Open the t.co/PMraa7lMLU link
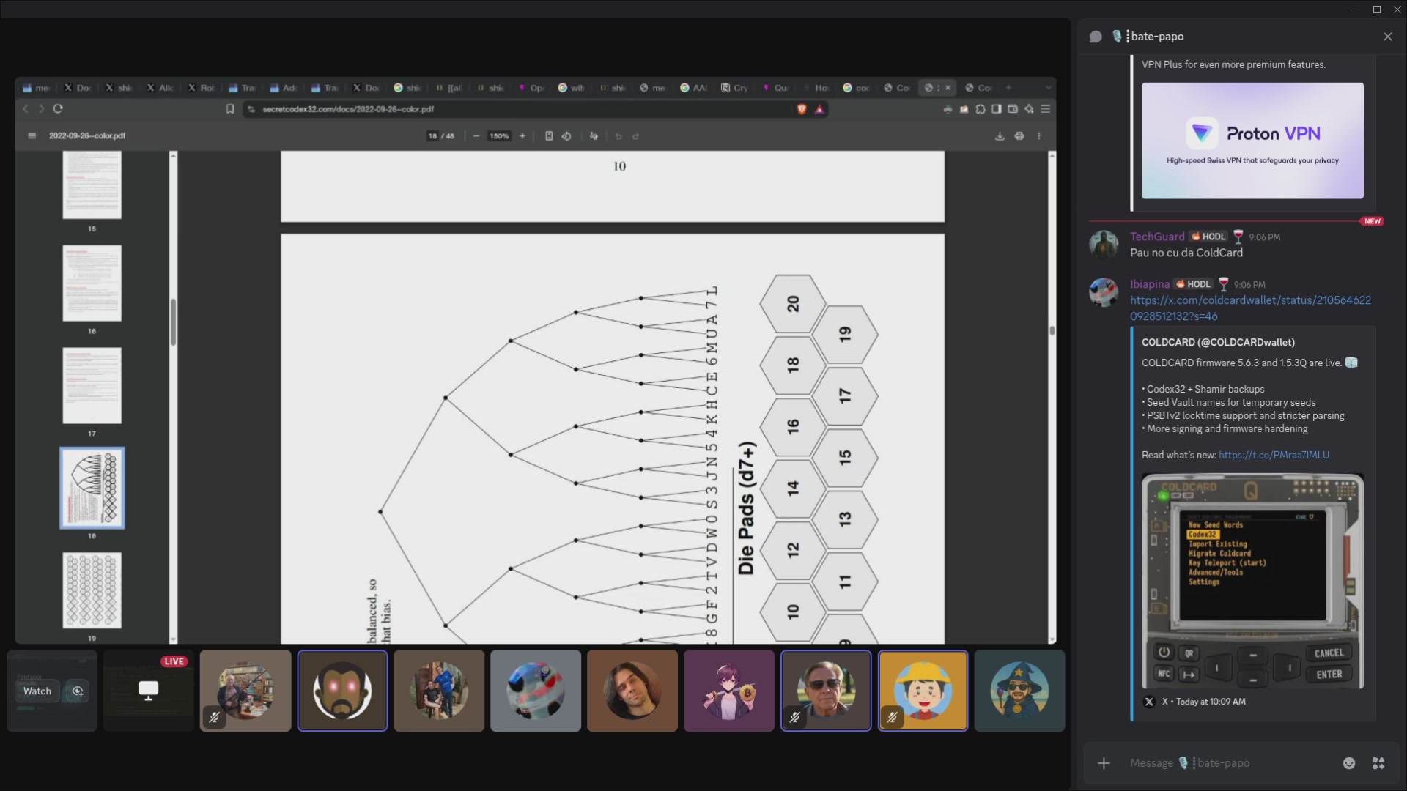The width and height of the screenshot is (1407, 791). coord(1274,455)
